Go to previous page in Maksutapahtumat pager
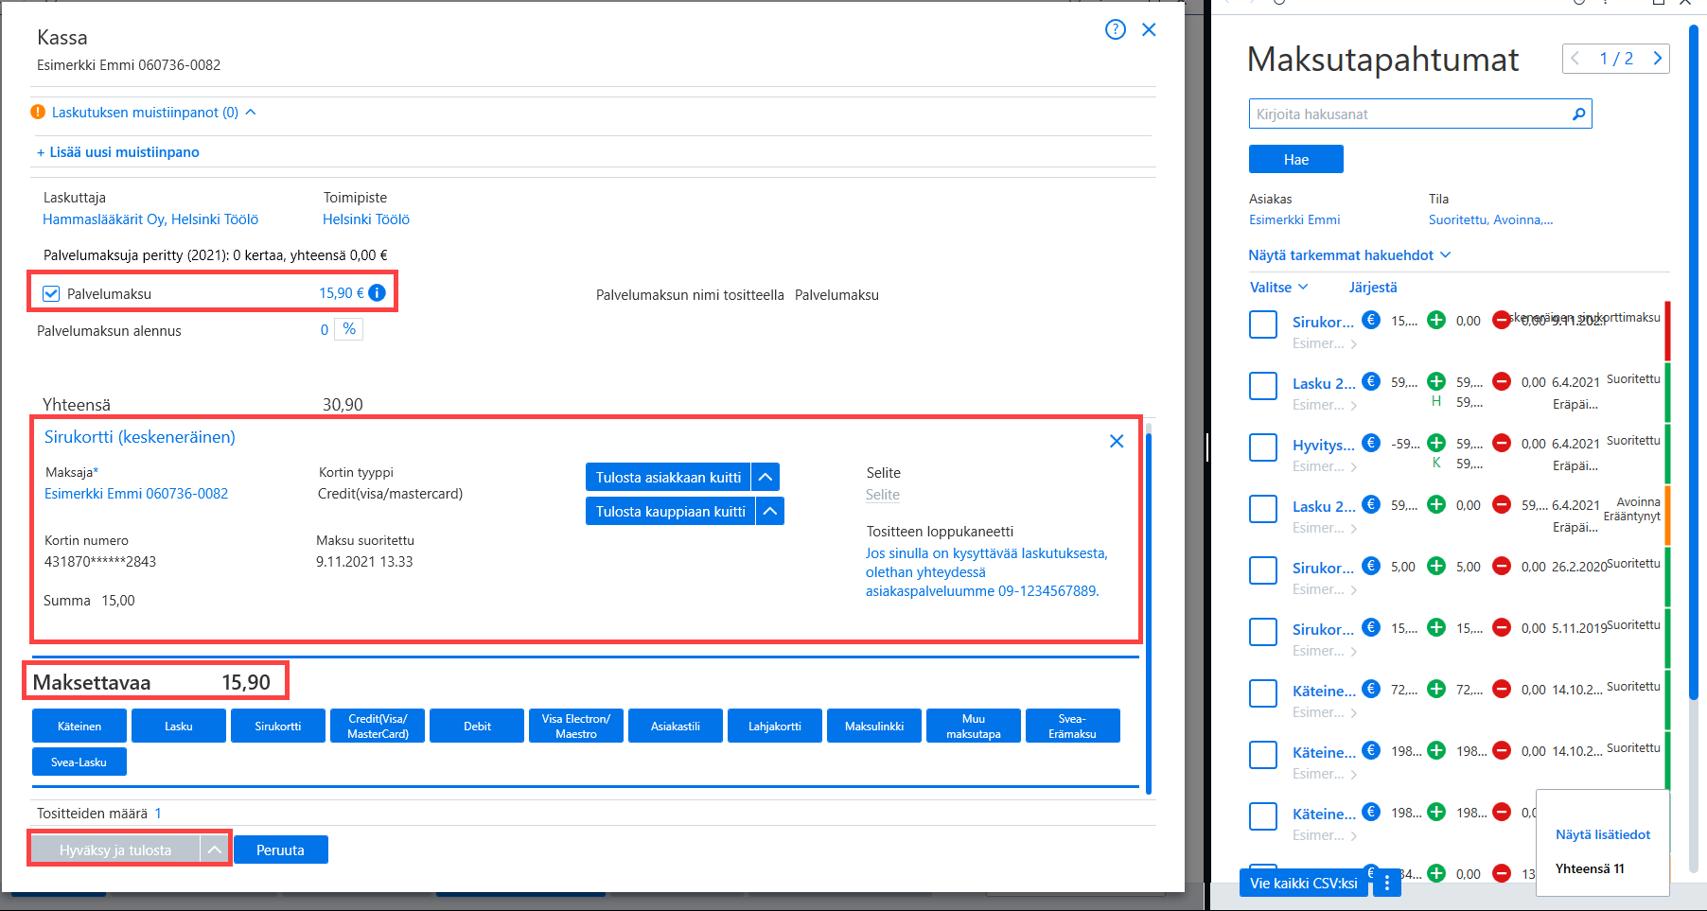Screen dimensions: 1707x911 (x=1575, y=58)
